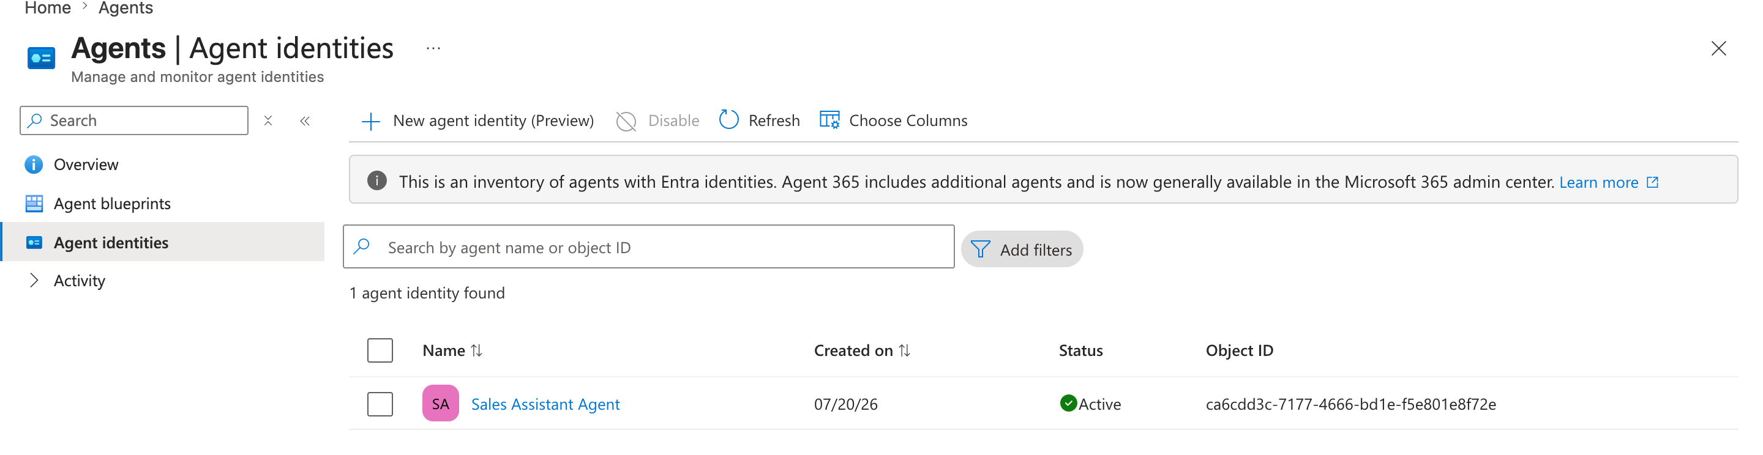Click the Name sort arrows icon
The height and width of the screenshot is (455, 1763).
point(476,351)
